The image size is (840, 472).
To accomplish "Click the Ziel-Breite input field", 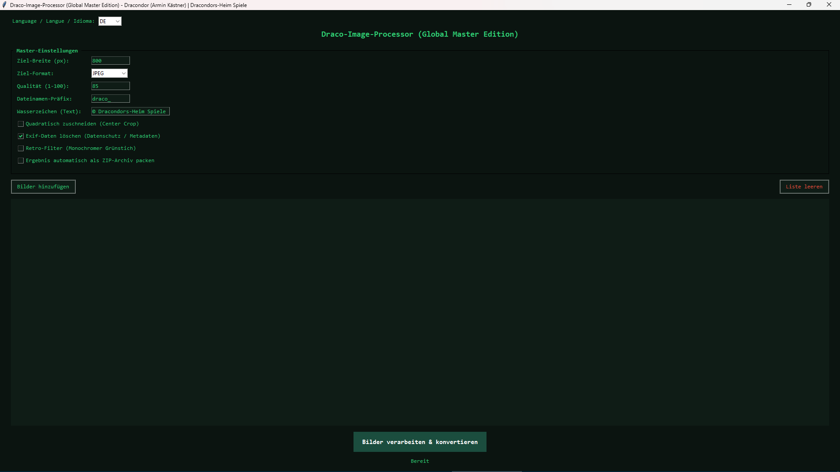I will coord(111,61).
